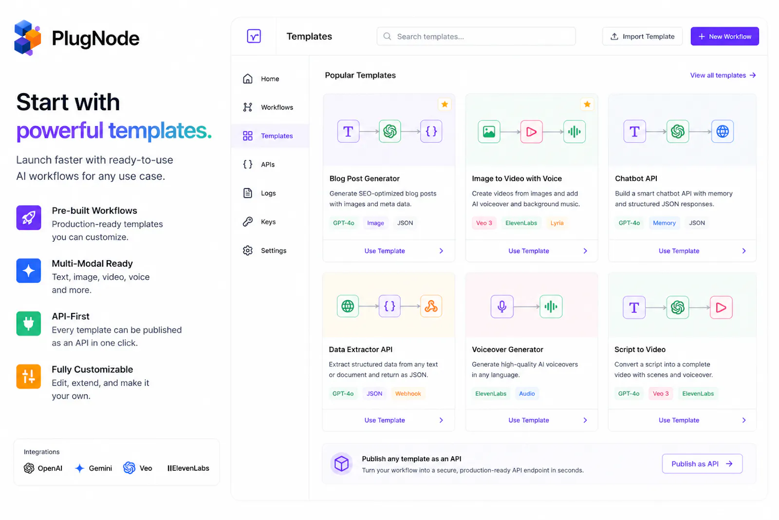
Task: Click Pre-built Workflows rocket icon
Action: click(29, 217)
